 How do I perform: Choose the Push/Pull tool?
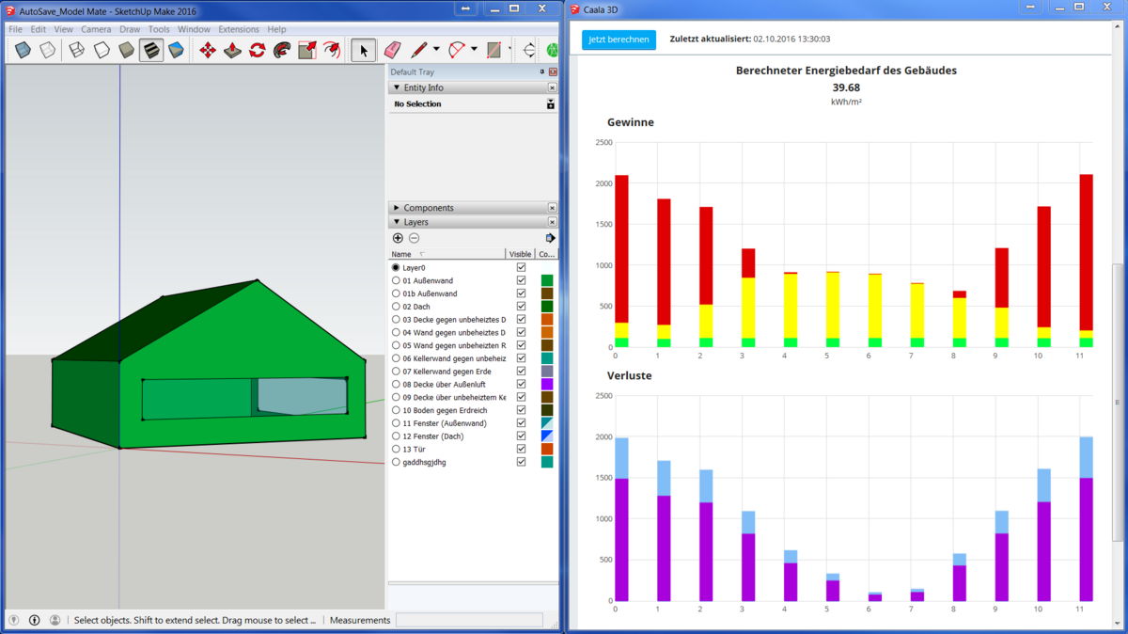232,50
